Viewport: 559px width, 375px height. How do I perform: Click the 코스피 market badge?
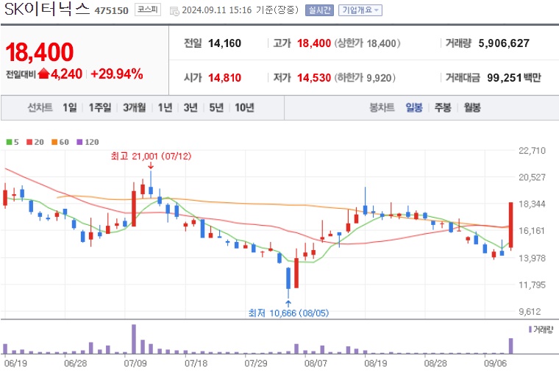(148, 10)
